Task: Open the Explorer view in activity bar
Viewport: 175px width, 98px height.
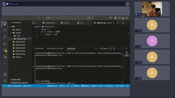Action: coord(5,23)
